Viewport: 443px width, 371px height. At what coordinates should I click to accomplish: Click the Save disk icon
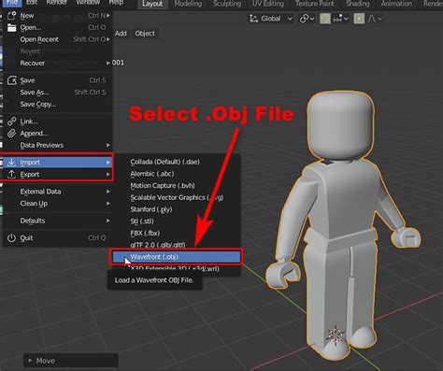[12, 80]
